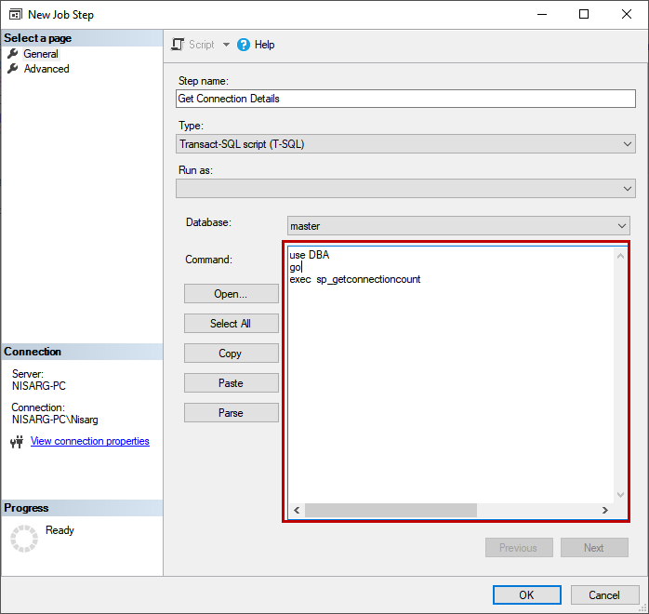
Task: Open View connection properties link
Action: (90, 441)
